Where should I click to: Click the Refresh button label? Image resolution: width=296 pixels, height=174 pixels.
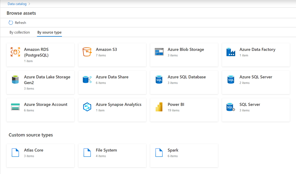tap(20, 22)
